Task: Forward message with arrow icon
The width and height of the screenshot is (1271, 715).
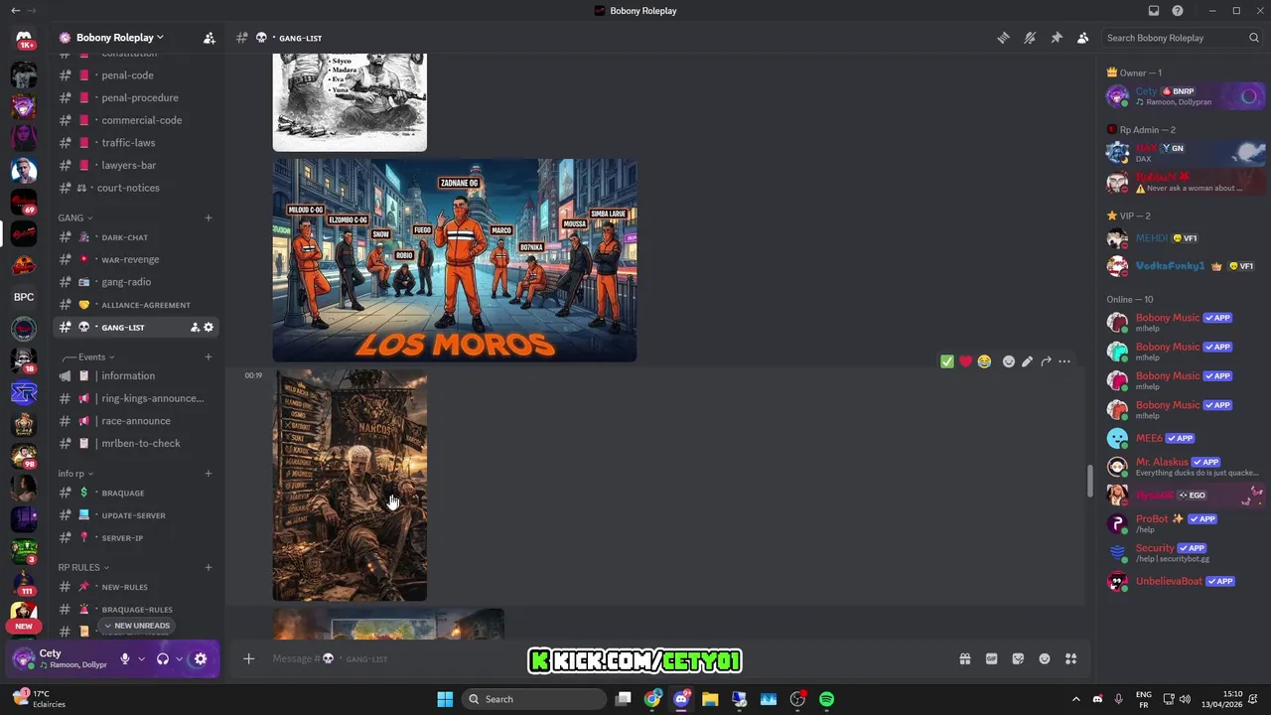Action: [1046, 361]
